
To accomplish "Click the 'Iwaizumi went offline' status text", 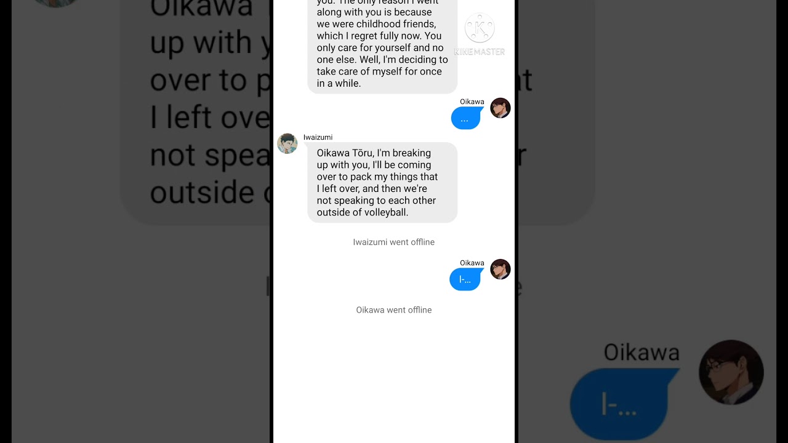I will pyautogui.click(x=394, y=242).
